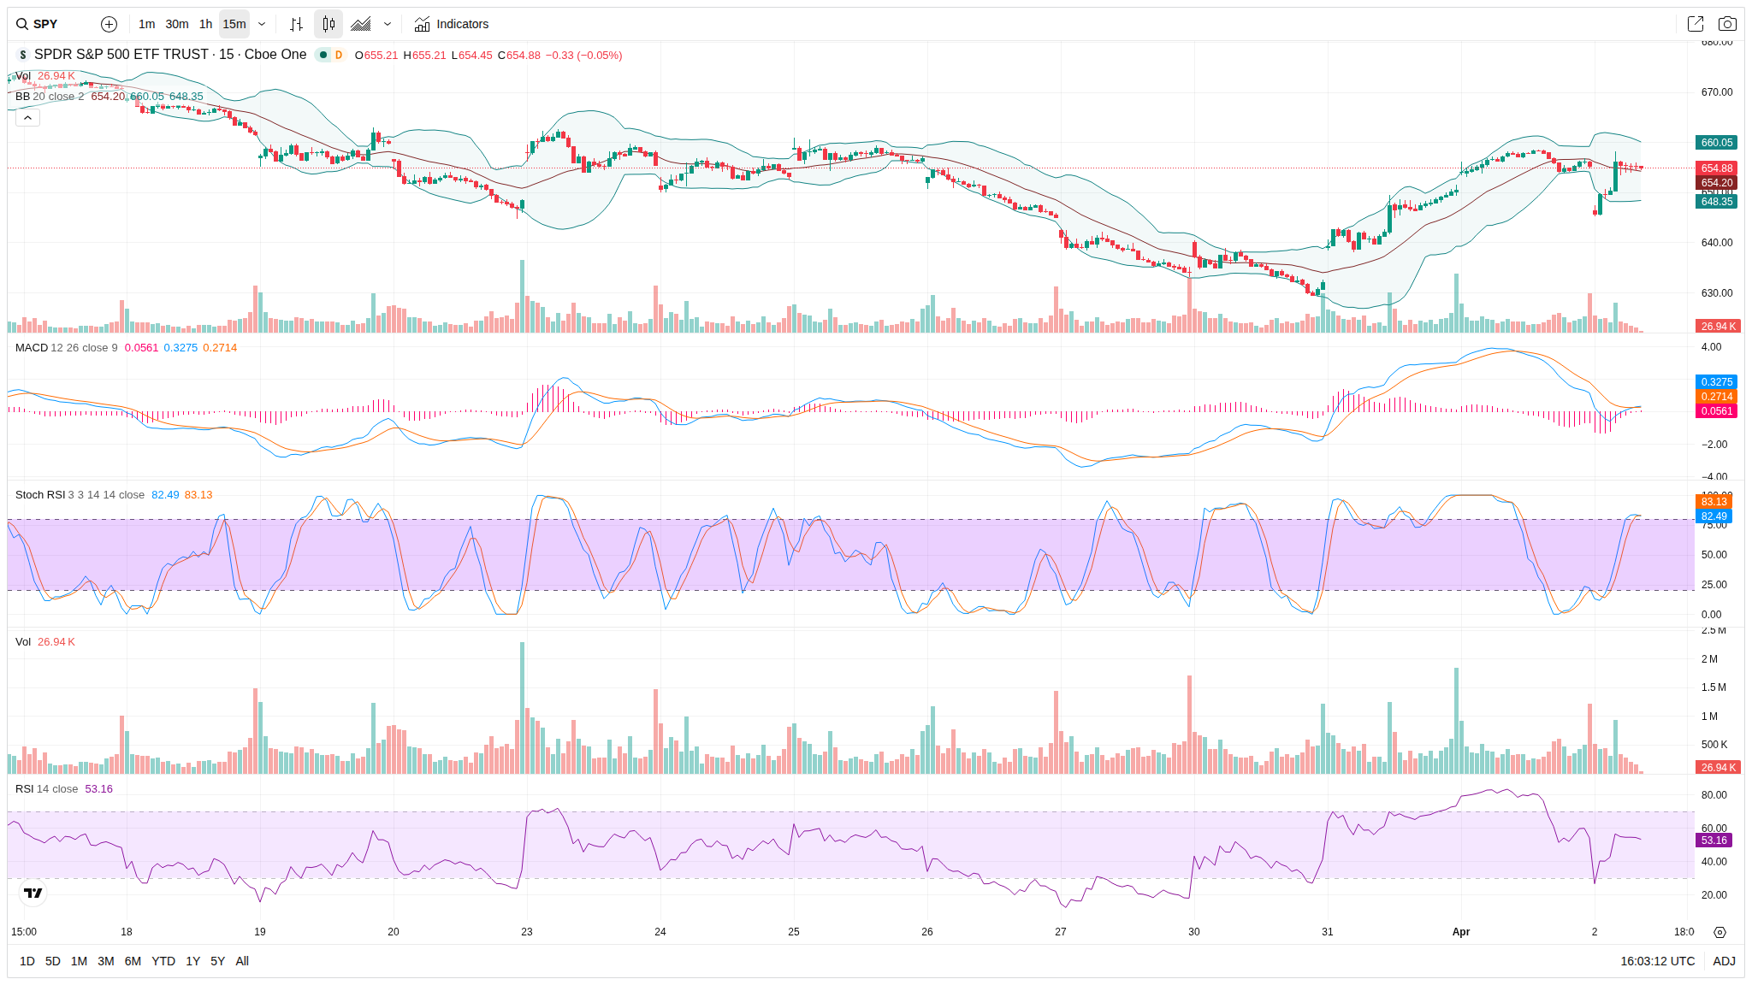Select the 3M date range
The height and width of the screenshot is (985, 1752).
coord(106,961)
